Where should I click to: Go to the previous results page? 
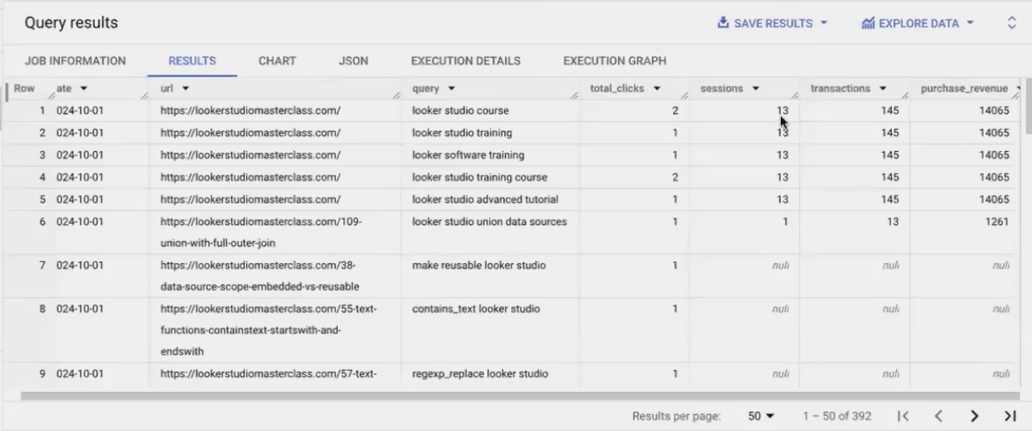[939, 416]
